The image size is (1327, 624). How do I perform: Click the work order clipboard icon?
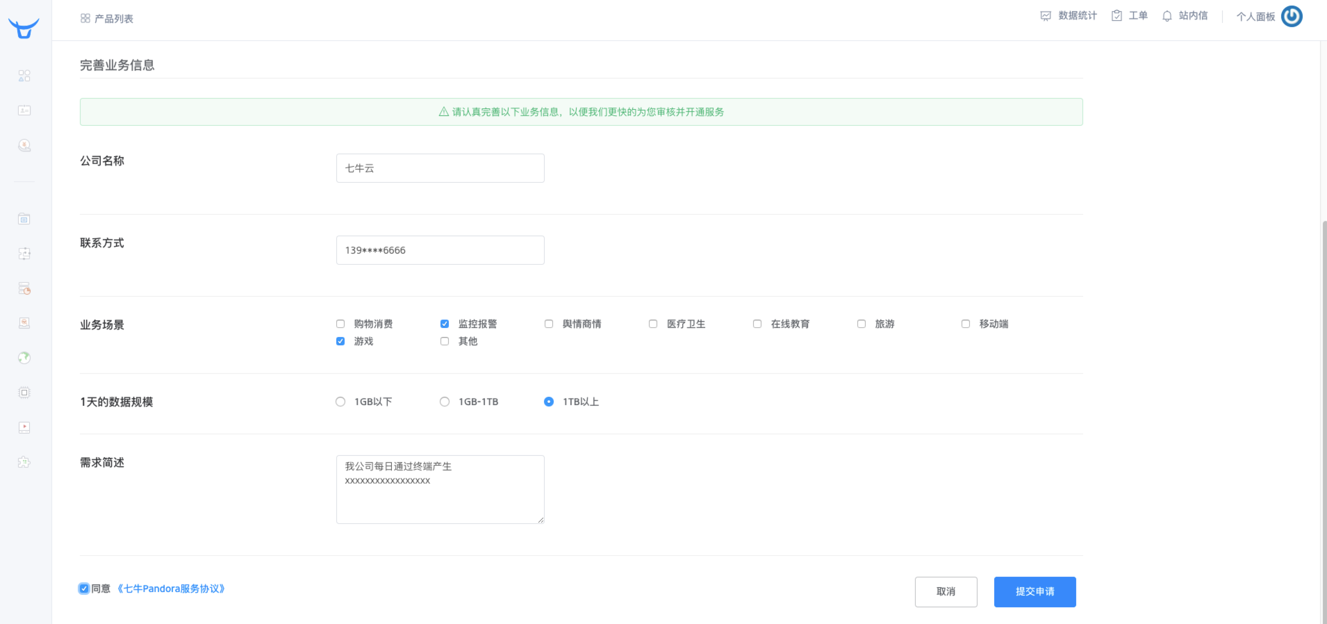(1116, 16)
